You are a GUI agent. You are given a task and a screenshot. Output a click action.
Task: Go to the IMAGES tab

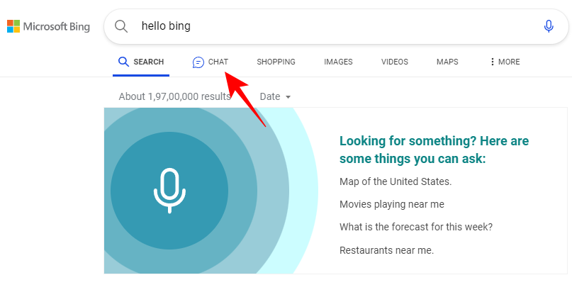pyautogui.click(x=338, y=62)
